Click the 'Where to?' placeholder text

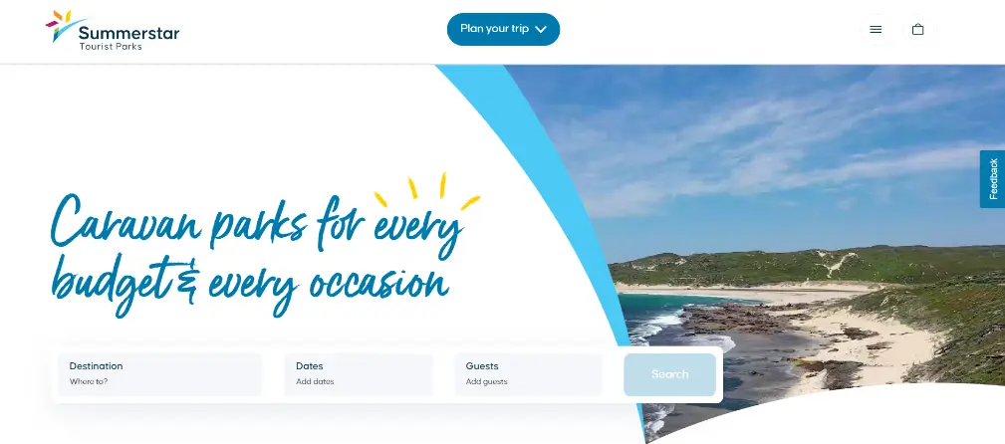point(89,382)
